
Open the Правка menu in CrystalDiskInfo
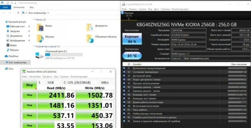tap(133, 9)
